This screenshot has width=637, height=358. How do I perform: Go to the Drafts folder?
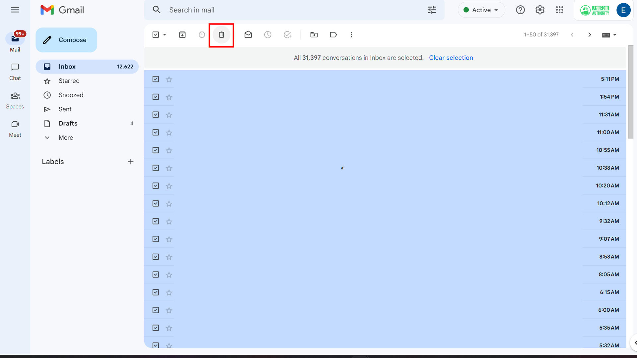click(x=68, y=124)
